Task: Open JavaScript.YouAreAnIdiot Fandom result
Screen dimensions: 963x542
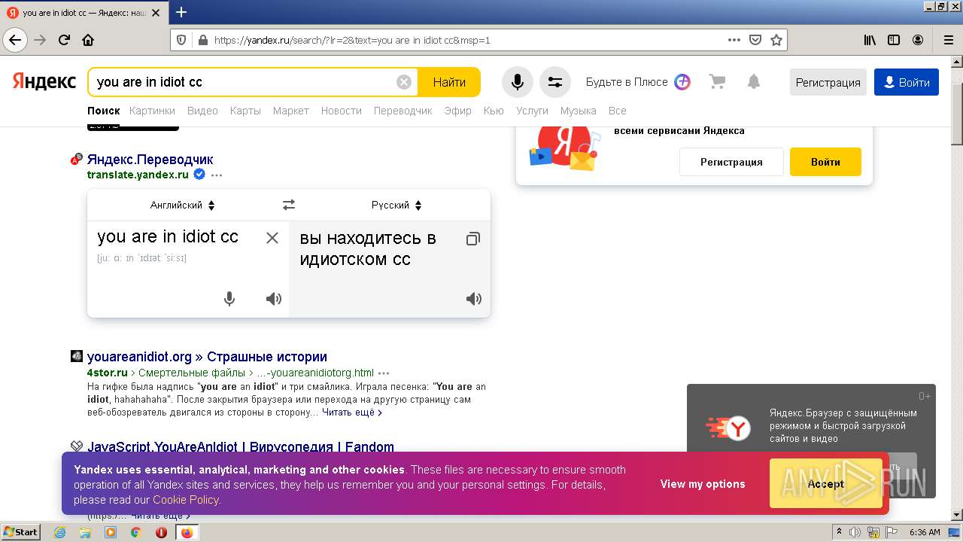Action: [241, 446]
